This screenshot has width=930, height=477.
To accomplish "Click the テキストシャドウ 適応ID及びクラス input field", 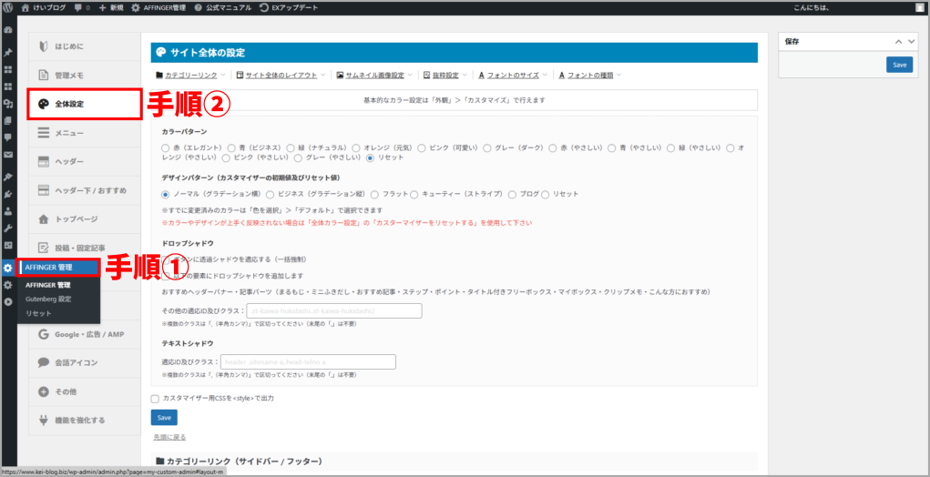I will coord(307,362).
